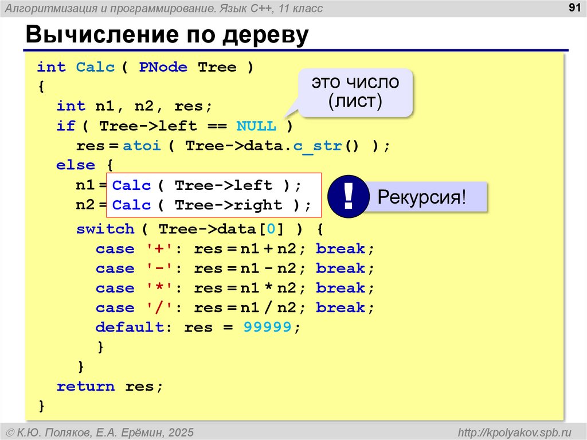587x440 pixels.
Task: Click the Calc ( Tree->left ) call
Action: 206,185
